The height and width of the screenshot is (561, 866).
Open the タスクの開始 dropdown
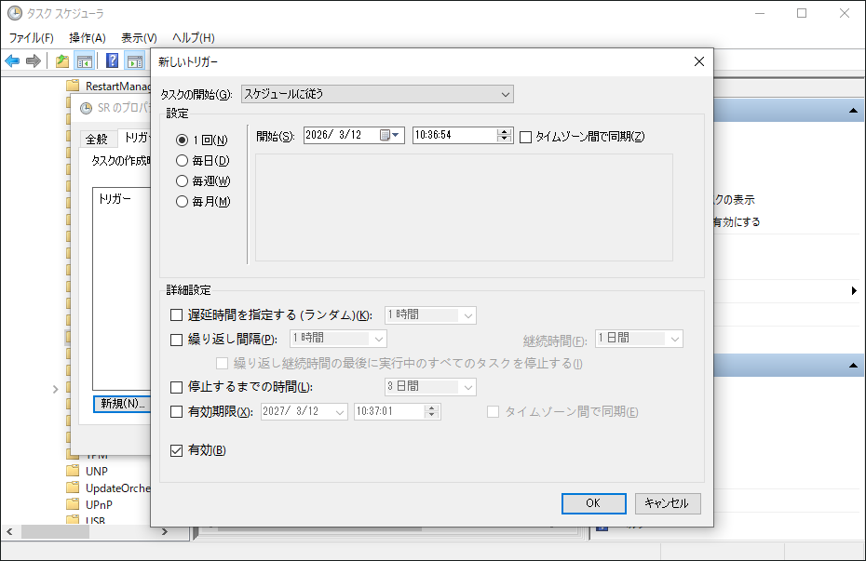pyautogui.click(x=504, y=93)
